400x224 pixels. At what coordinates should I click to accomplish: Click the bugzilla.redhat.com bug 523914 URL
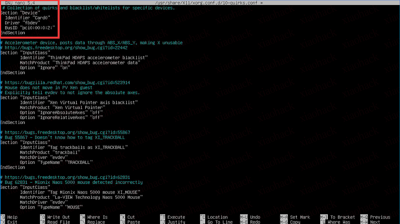[x=67, y=83]
